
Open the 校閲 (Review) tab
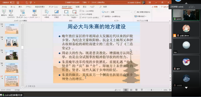coord(77,7)
